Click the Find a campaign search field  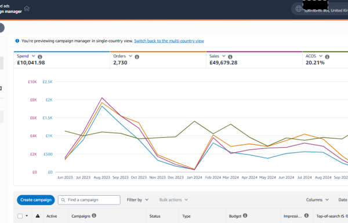click(89, 200)
